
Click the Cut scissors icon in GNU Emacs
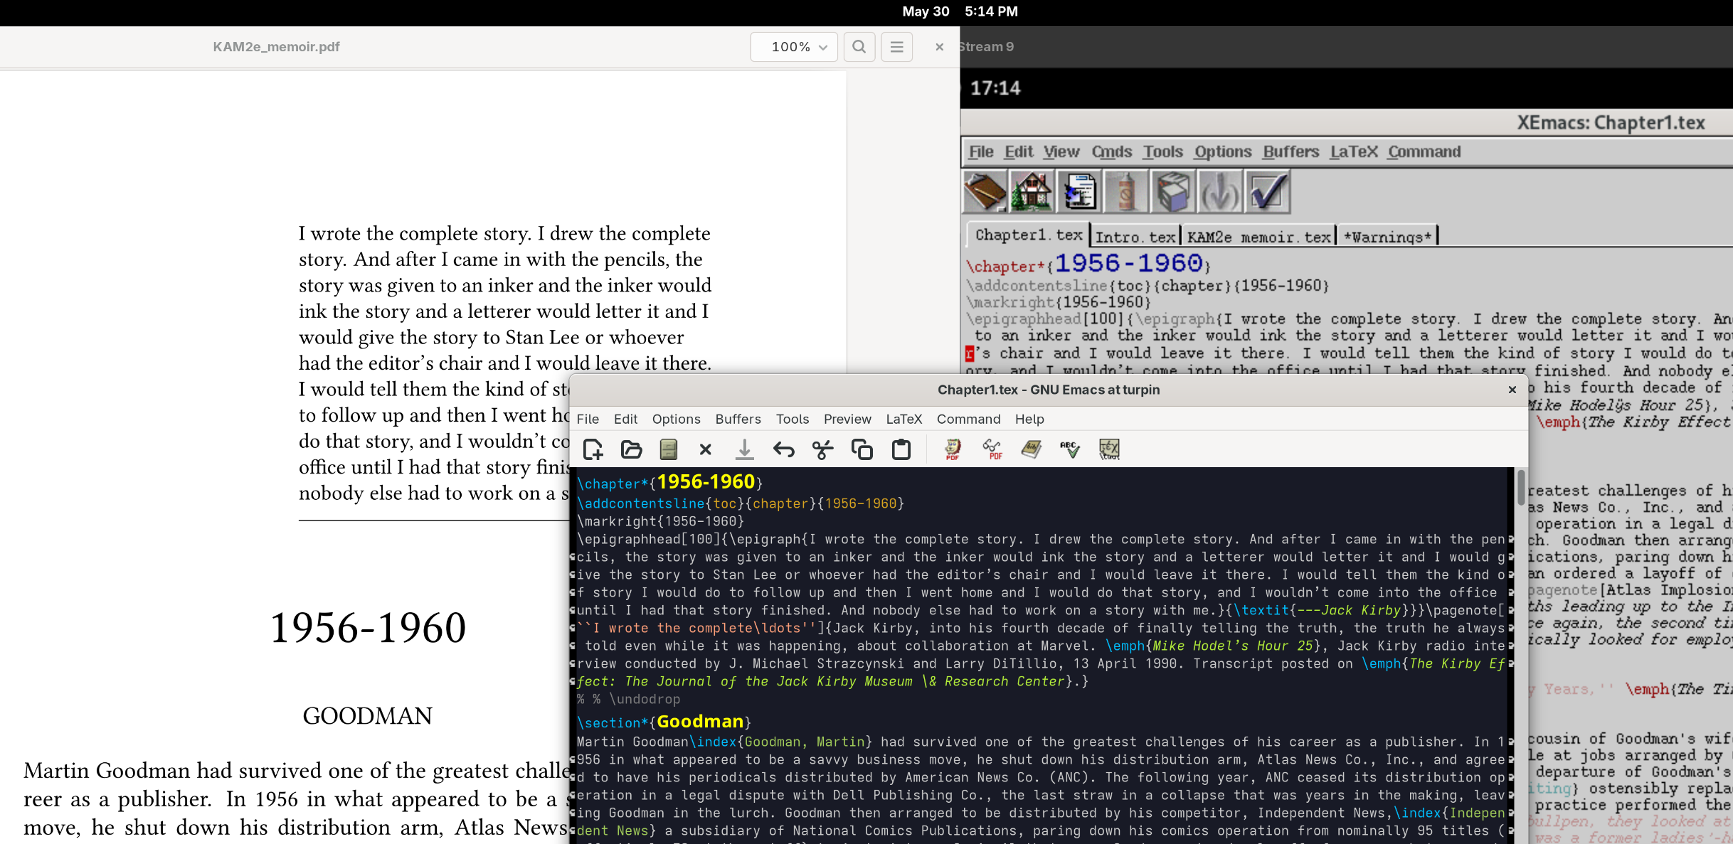822,449
